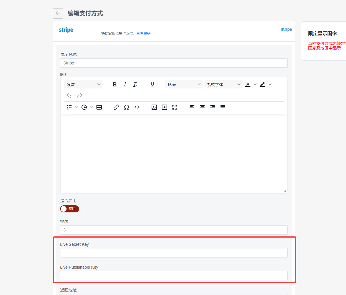Click the fullscreen editor icon
The image size is (346, 295).
pyautogui.click(x=175, y=107)
